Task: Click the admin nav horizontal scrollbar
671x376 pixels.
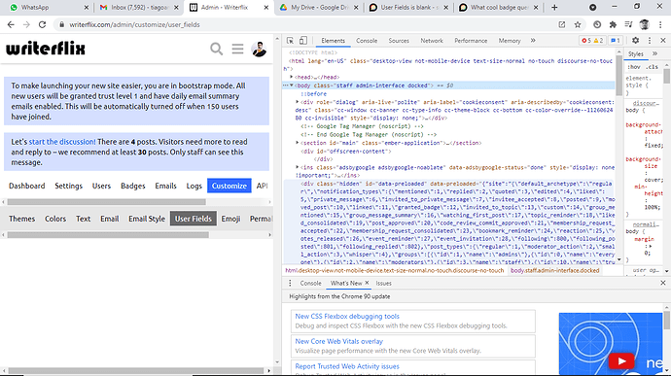Action: (x=107, y=202)
